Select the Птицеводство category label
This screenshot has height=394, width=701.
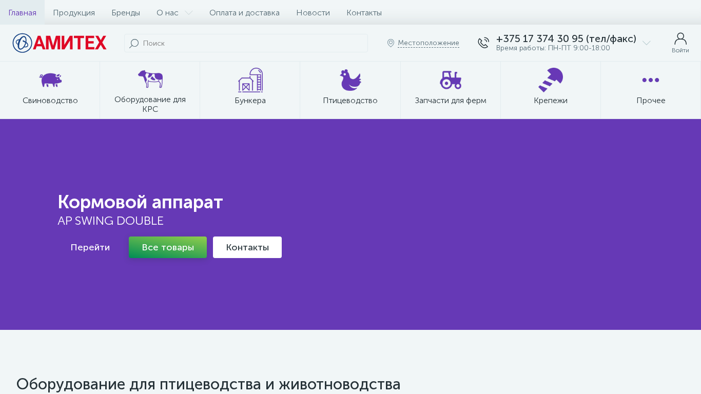[x=350, y=101]
